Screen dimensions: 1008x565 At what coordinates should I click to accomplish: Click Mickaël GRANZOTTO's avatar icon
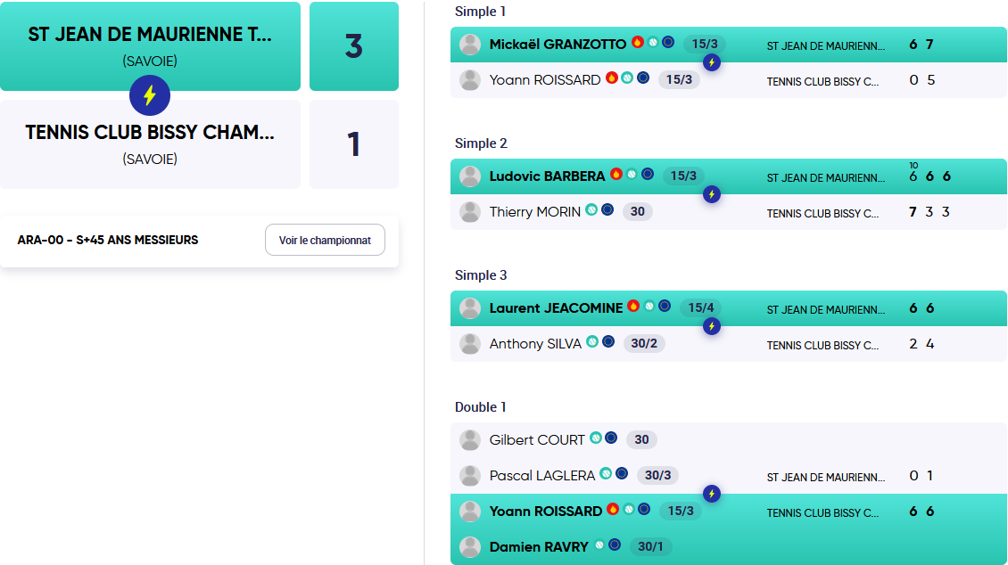[470, 45]
